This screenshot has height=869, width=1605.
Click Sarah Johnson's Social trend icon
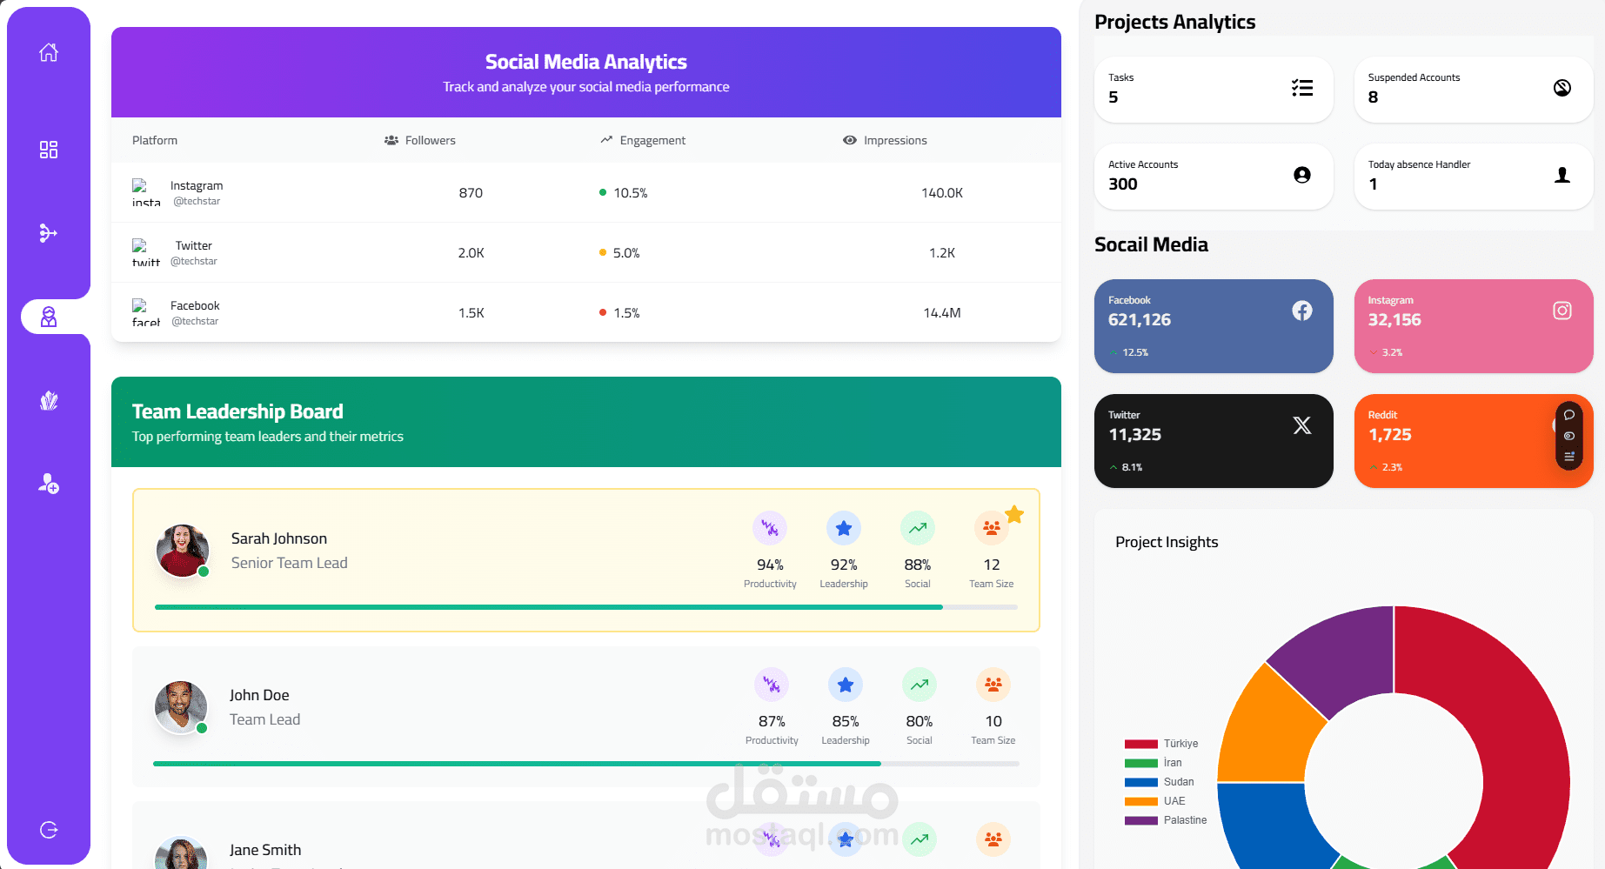pos(918,528)
